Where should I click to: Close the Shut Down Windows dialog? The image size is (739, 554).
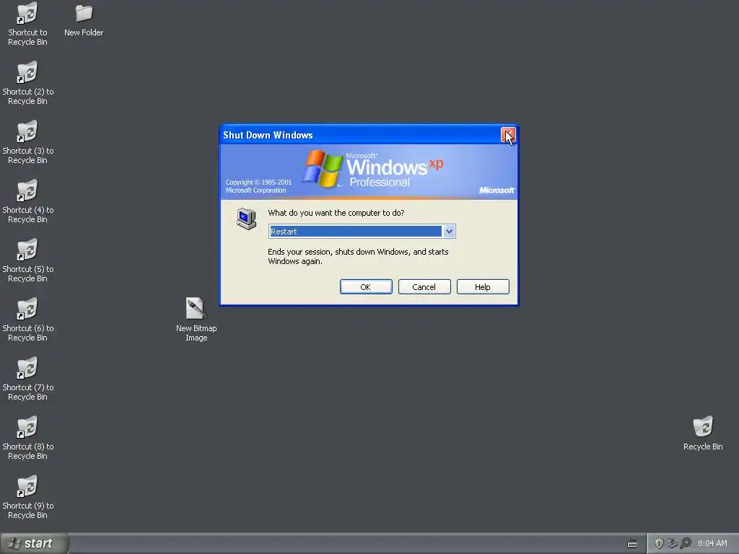(x=508, y=135)
